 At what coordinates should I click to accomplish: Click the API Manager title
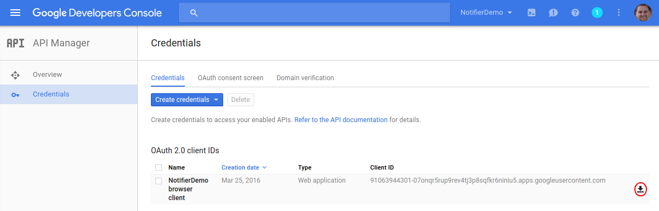[61, 43]
